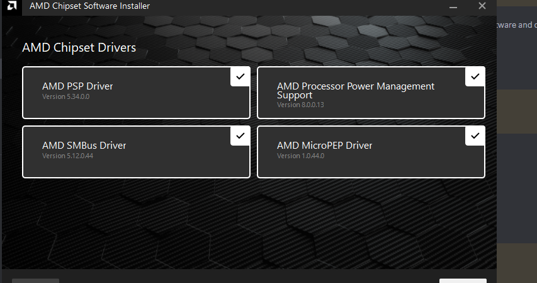
Task: Select the AMD SMBus Driver title text
Action: pos(84,146)
